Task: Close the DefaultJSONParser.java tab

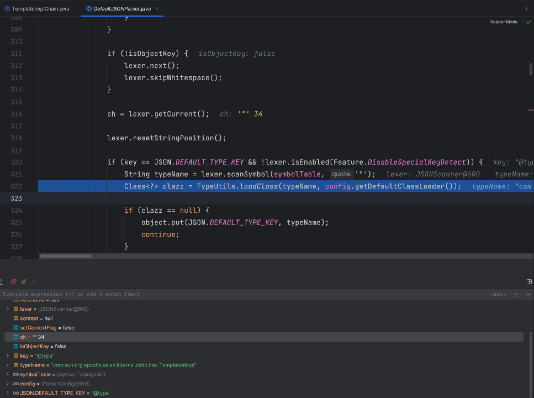Action: (157, 9)
